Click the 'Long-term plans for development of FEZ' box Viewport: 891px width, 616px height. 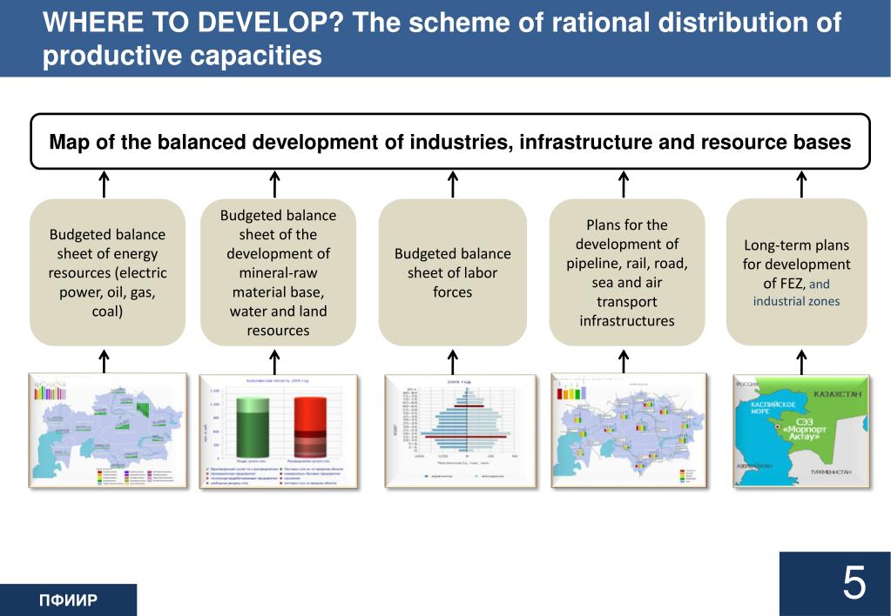[797, 272]
